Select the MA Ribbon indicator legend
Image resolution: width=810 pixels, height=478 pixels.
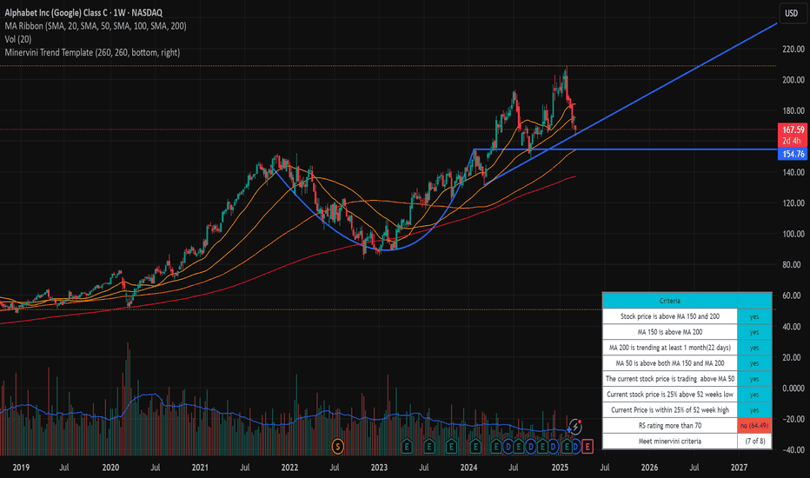coord(96,26)
